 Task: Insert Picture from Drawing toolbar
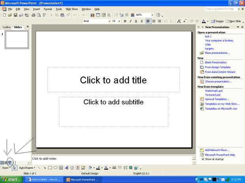(83, 168)
